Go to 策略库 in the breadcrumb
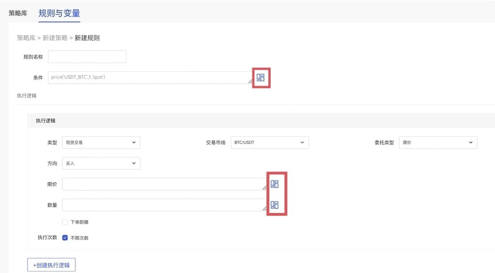 [26, 38]
